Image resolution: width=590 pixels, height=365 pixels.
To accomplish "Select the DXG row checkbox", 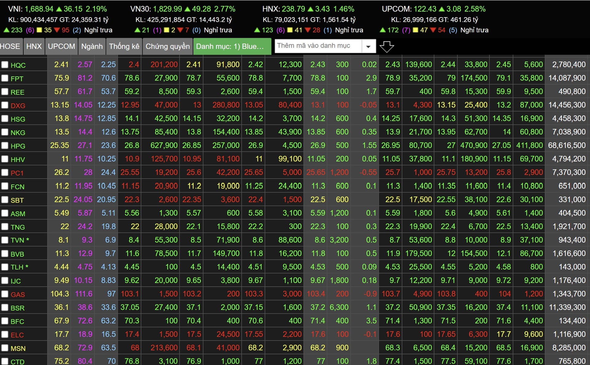I will (5, 105).
